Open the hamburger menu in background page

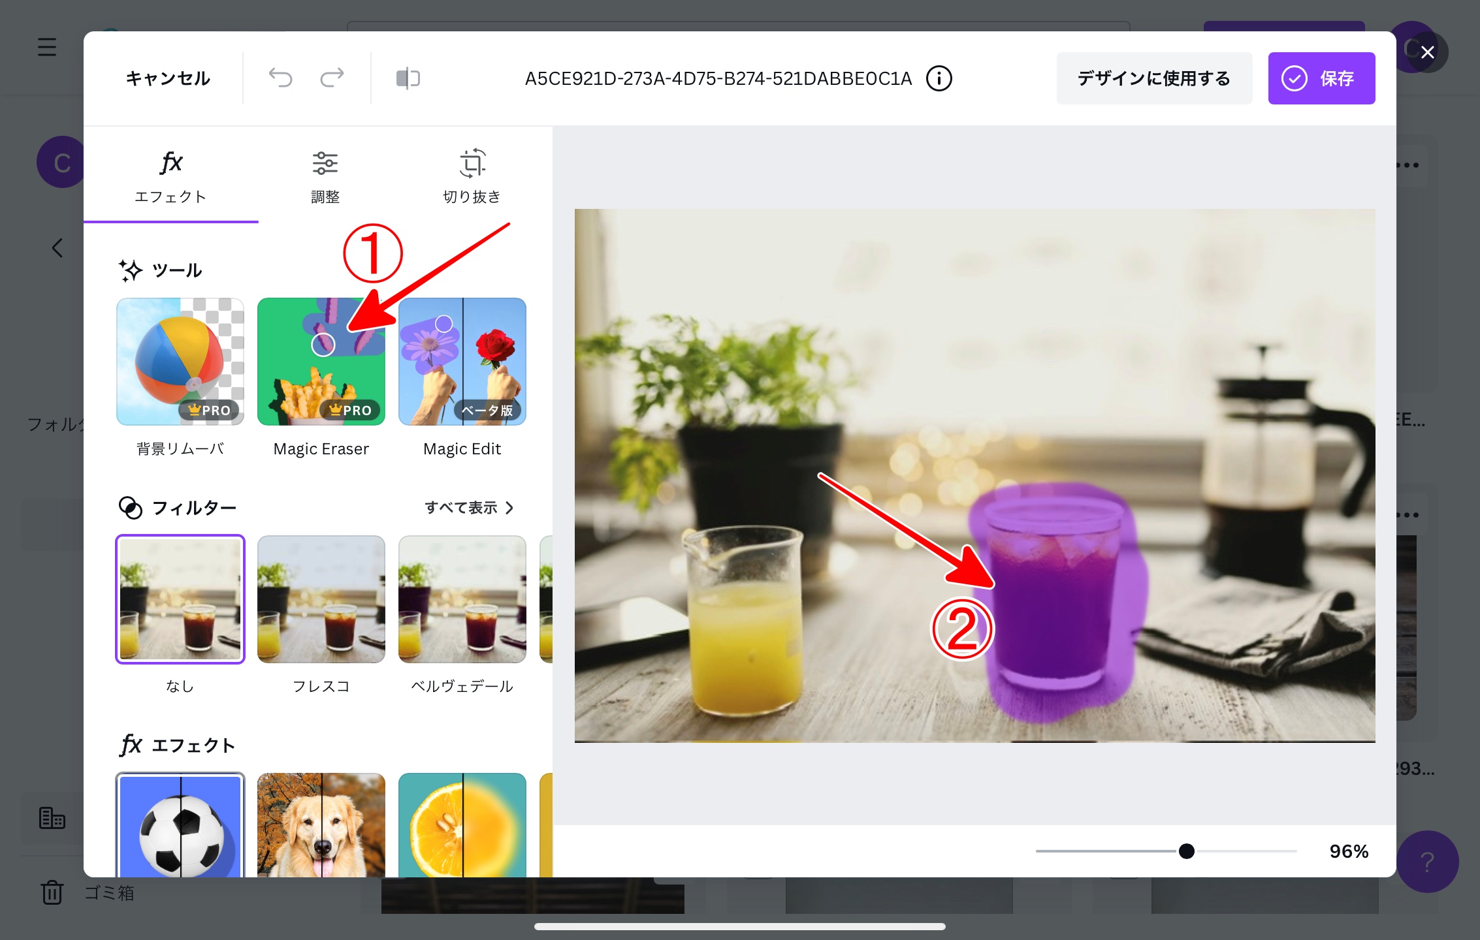pyautogui.click(x=47, y=47)
